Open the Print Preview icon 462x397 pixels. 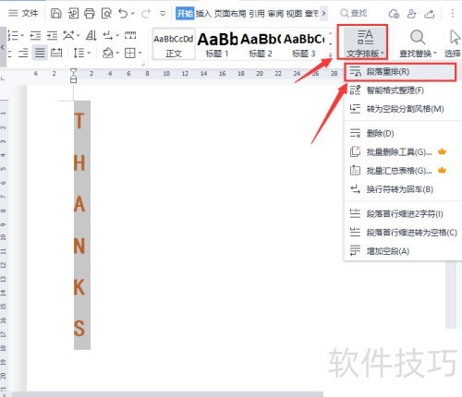(x=106, y=14)
